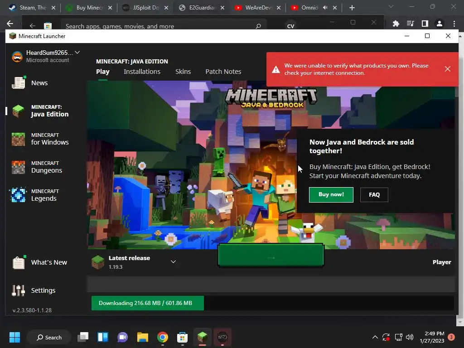Click the volume icon in system tray
The width and height of the screenshot is (464, 348).
(x=410, y=337)
